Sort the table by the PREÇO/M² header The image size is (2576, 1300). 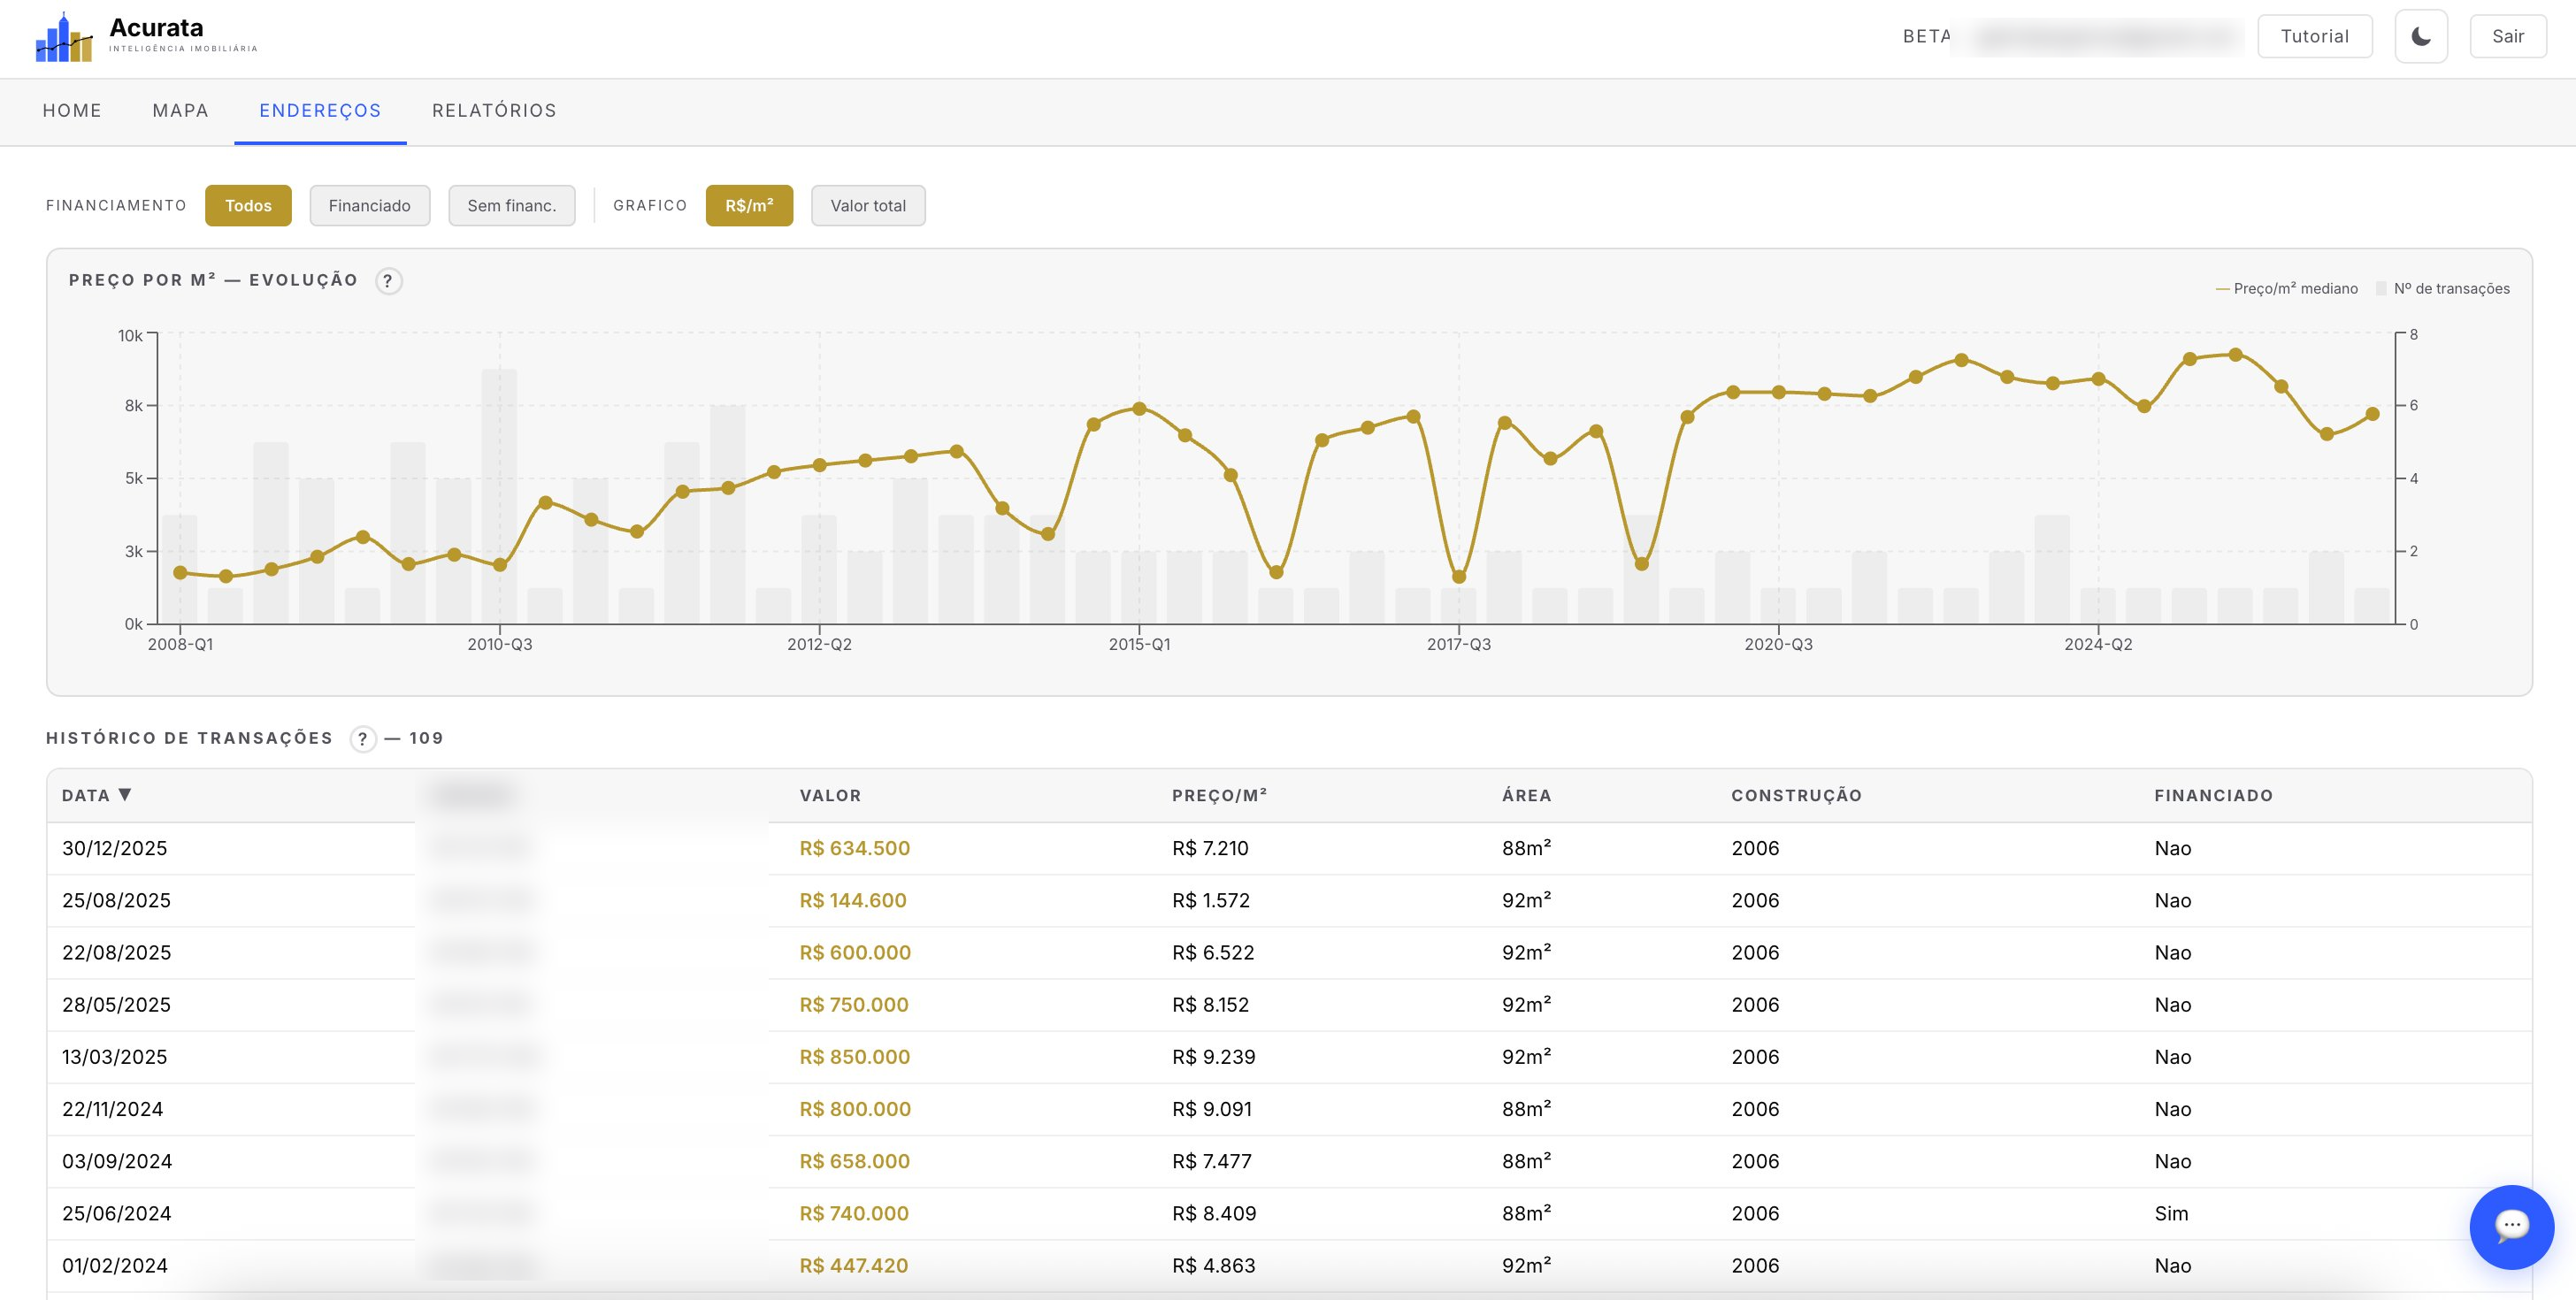click(1219, 796)
